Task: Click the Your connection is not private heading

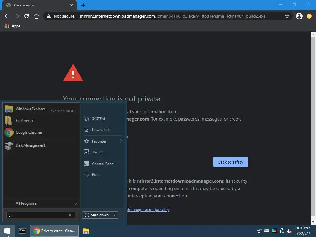Action: (x=111, y=99)
